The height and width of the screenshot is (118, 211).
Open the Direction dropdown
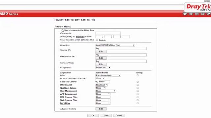pyautogui.click(x=115, y=45)
